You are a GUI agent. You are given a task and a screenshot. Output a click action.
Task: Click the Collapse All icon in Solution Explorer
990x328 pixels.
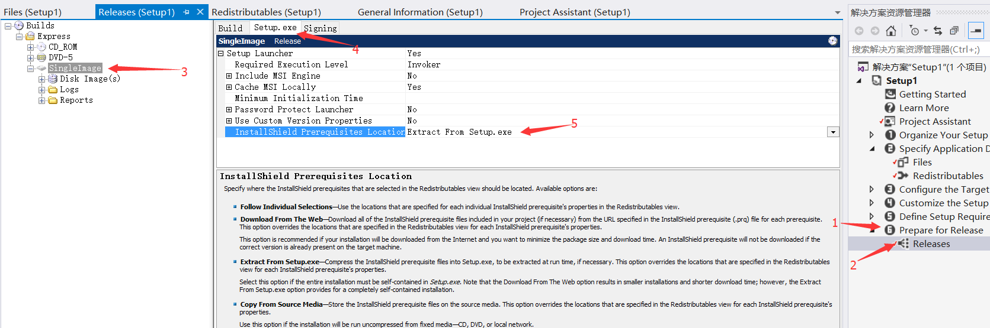[954, 31]
